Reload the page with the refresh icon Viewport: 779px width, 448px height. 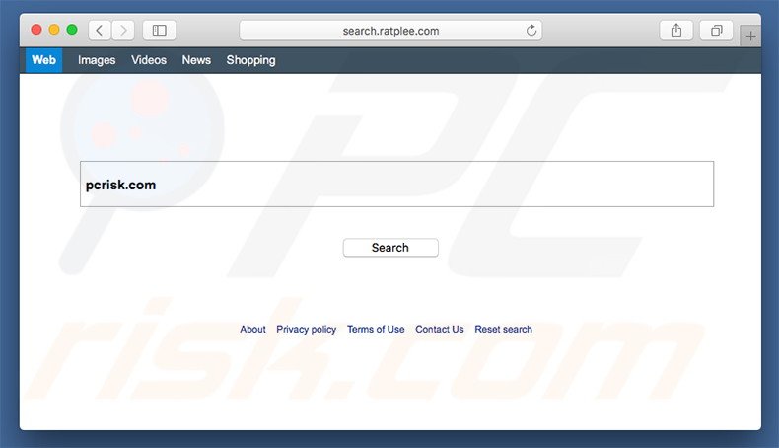pos(531,31)
